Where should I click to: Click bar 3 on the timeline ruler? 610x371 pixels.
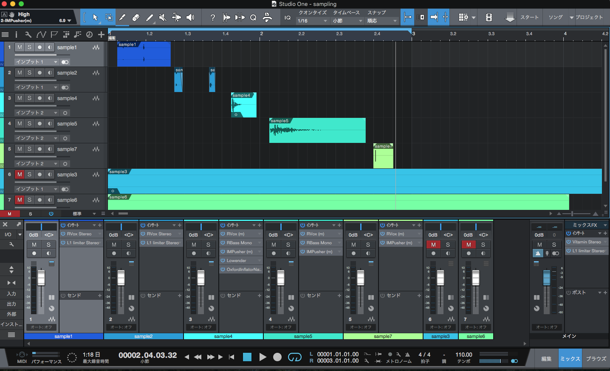tap(413, 33)
